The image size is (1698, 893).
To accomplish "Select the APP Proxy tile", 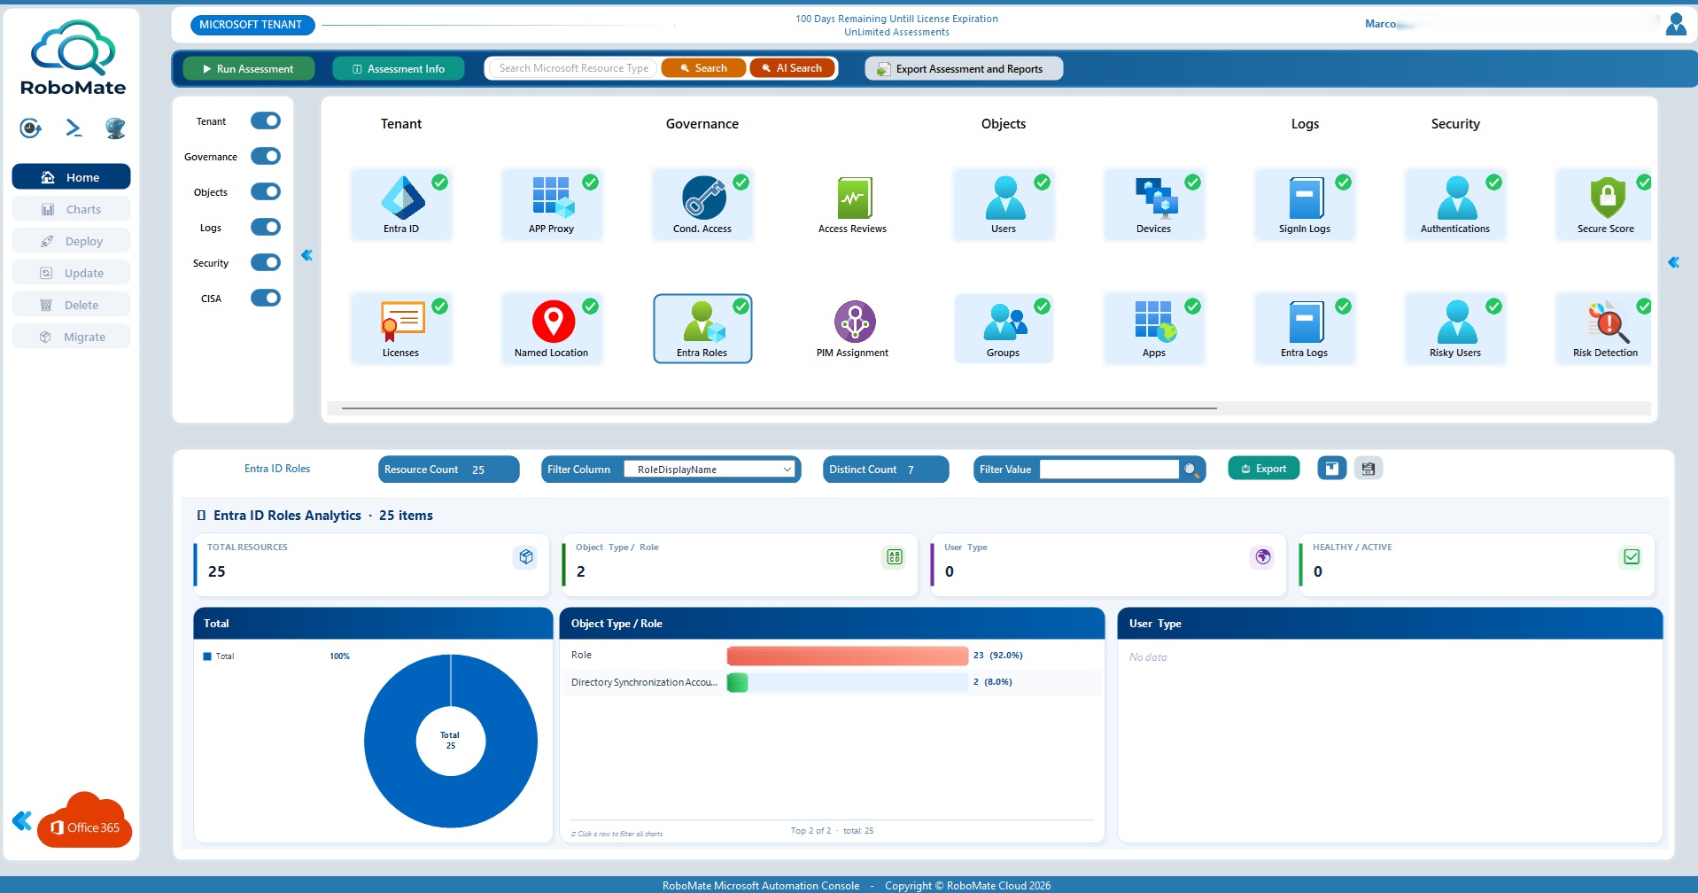I will click(552, 205).
